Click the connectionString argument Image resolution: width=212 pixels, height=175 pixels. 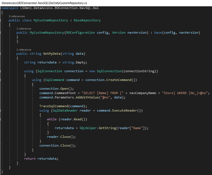[139, 71]
